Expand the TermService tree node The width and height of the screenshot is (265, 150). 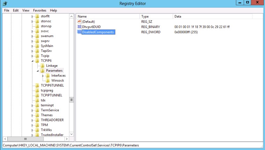tap(32, 111)
